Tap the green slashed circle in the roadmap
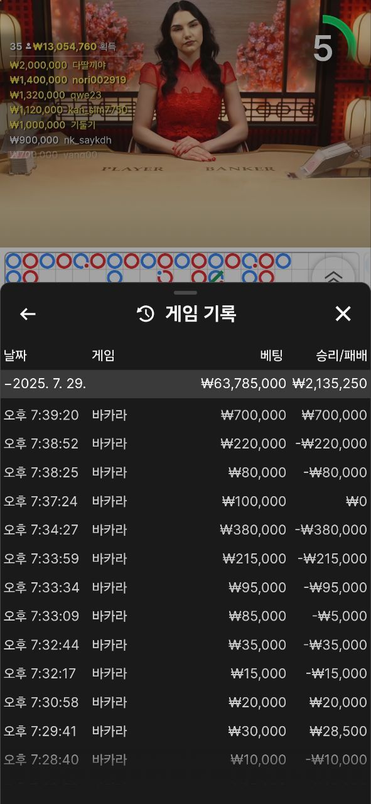 tap(216, 276)
